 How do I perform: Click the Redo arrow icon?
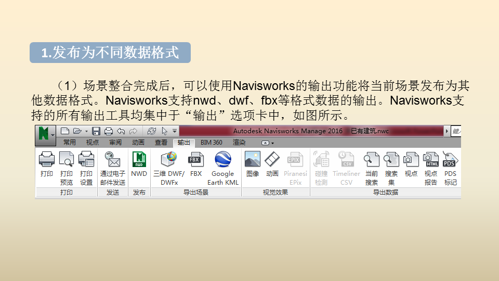134,131
